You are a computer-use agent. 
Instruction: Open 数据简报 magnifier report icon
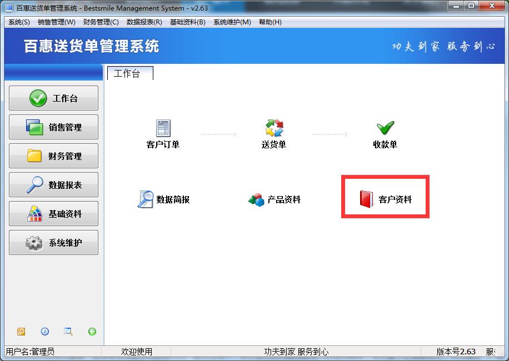(x=145, y=199)
